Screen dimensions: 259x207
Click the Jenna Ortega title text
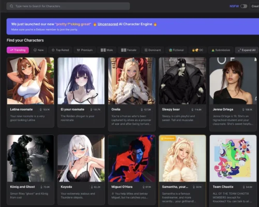pyautogui.click(x=223, y=109)
